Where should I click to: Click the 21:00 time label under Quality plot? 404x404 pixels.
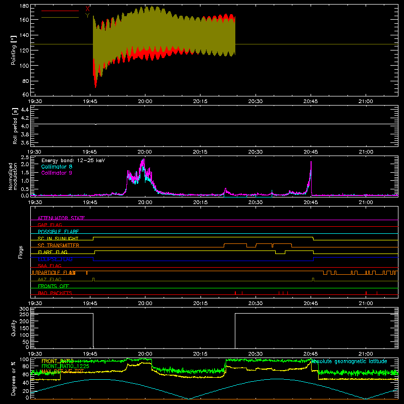pyautogui.click(x=366, y=354)
